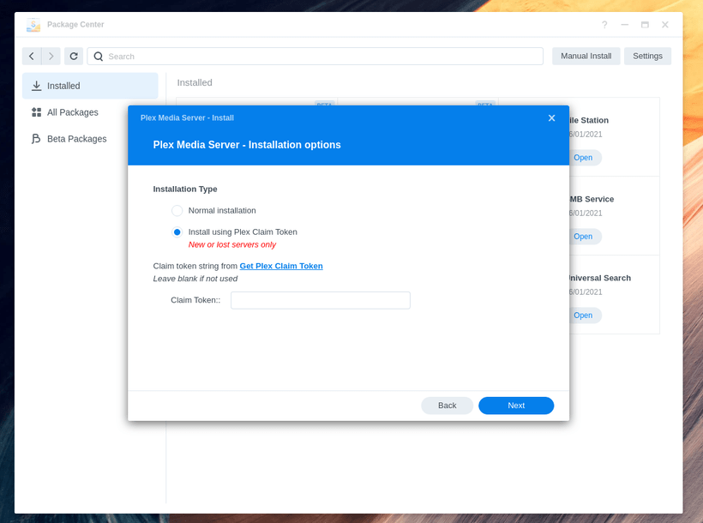Minimize the Package Center window

[624, 25]
